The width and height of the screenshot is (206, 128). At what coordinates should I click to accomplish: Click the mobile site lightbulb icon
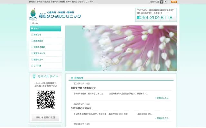pyautogui.click(x=33, y=76)
